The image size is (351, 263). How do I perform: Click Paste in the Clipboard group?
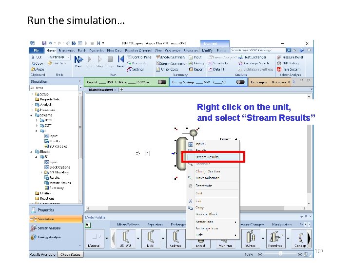38,69
